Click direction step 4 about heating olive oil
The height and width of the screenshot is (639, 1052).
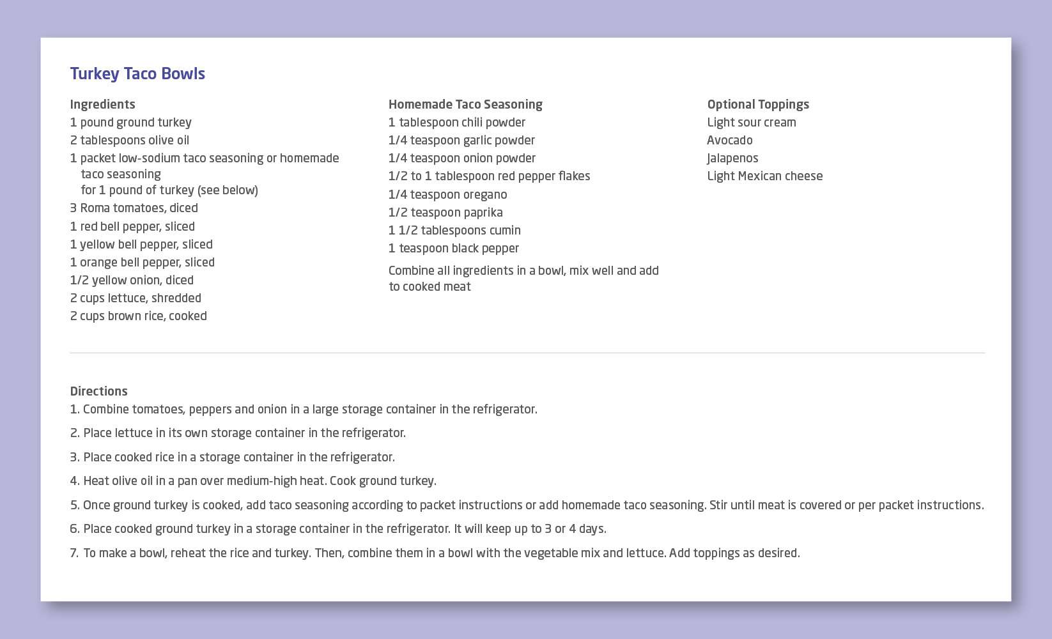point(253,481)
